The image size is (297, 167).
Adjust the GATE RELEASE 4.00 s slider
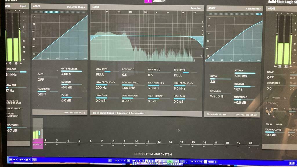click(x=72, y=71)
